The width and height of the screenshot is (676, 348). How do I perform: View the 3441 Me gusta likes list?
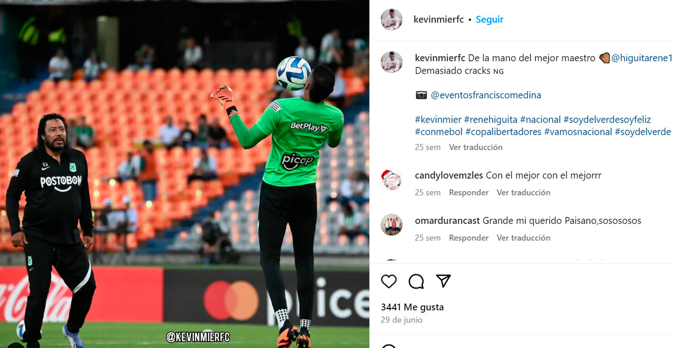[x=412, y=307]
